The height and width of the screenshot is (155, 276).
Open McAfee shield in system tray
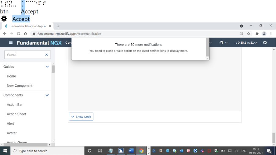tap(209, 151)
